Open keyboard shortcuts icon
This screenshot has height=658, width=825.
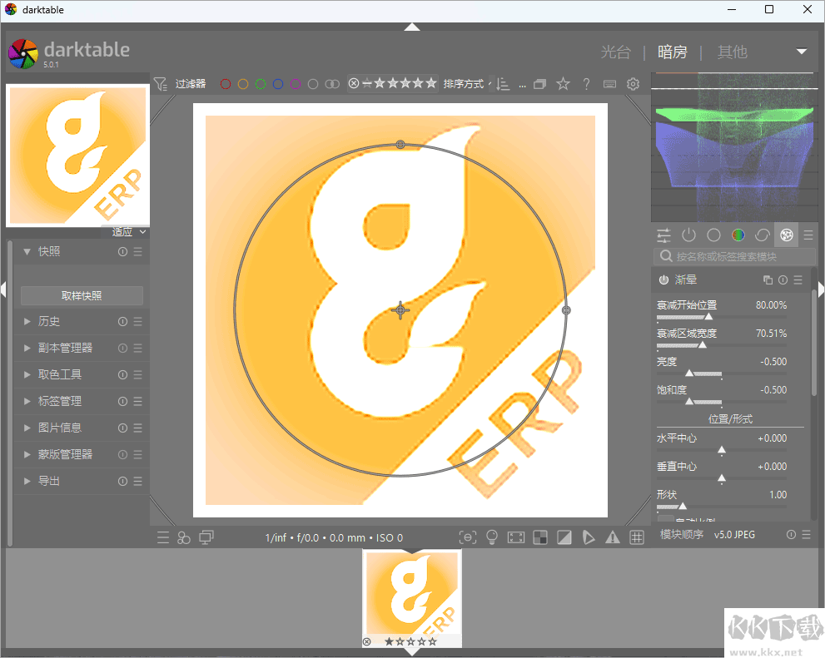click(x=609, y=84)
